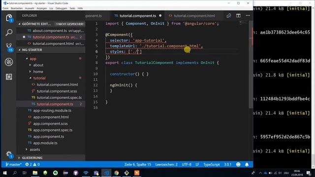
Task: Open notifications bell in the status bar
Action: 247,164
